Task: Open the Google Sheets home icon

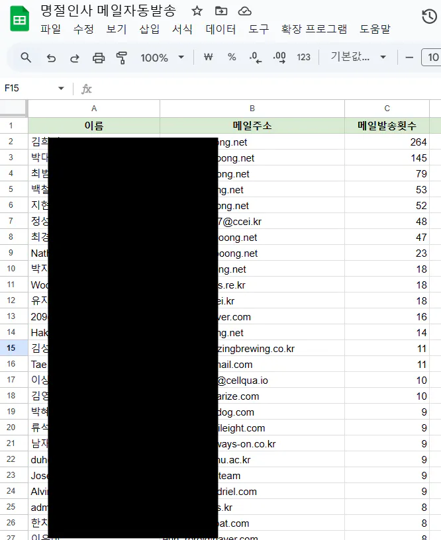Action: 19,19
